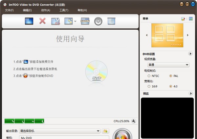Open the 编辑(E) menu

click(27, 10)
